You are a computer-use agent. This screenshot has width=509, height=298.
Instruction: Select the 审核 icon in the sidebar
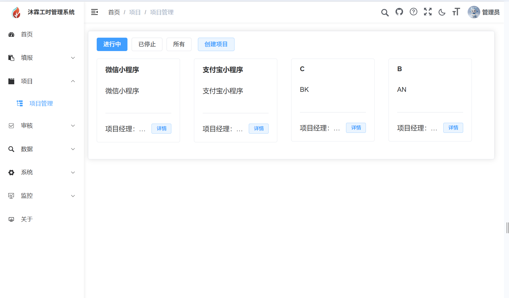[11, 126]
